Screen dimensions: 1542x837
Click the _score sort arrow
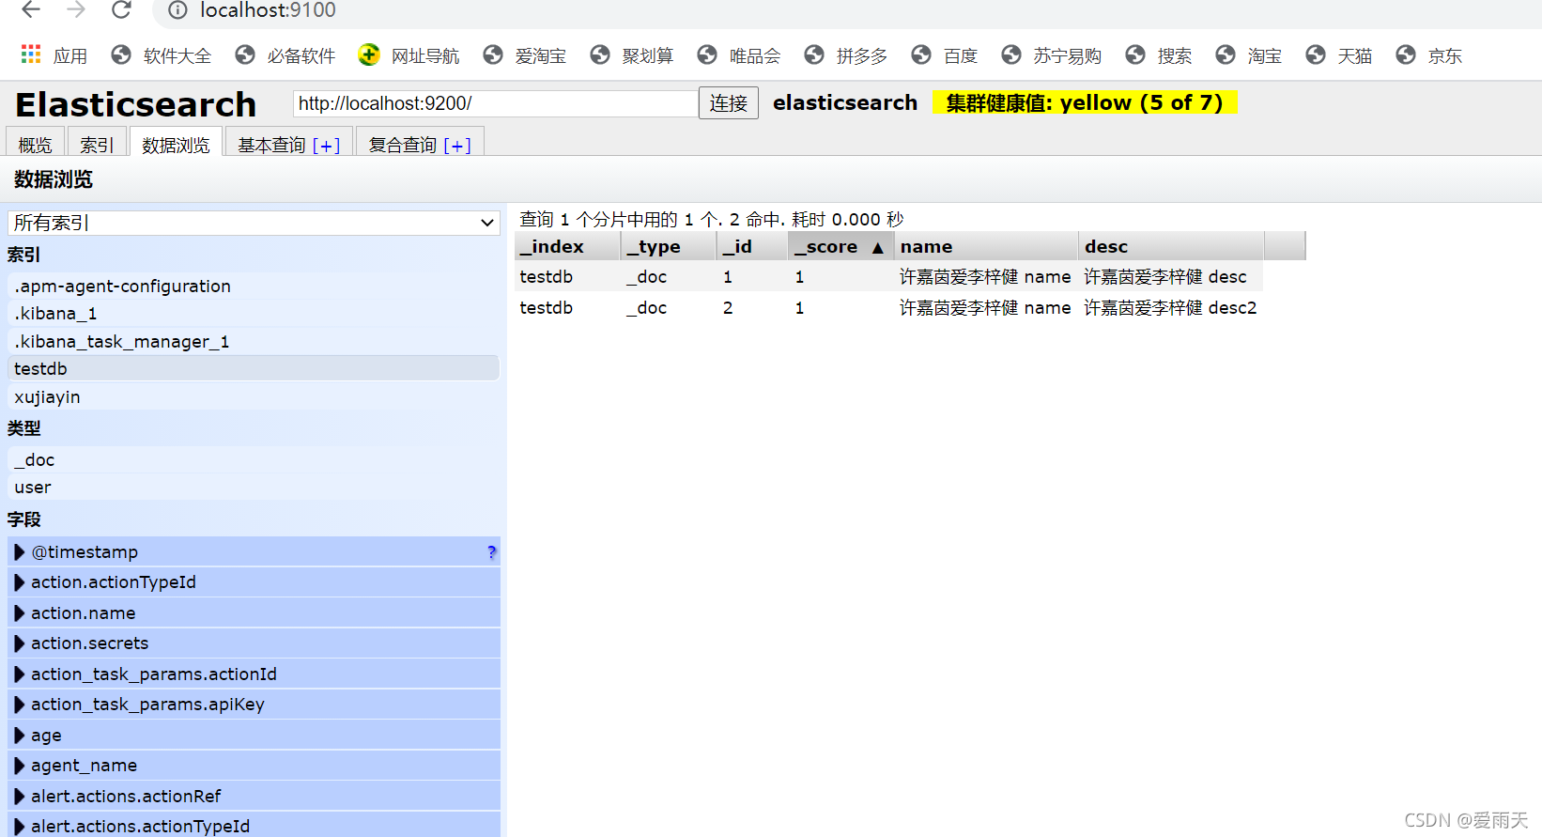pyautogui.click(x=877, y=247)
